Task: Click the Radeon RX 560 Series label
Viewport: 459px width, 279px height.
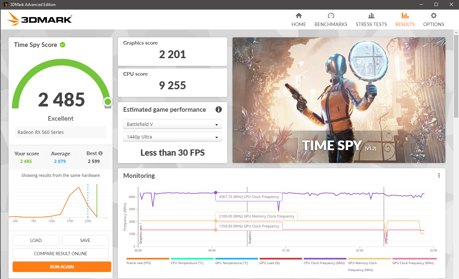Action: coord(61,132)
